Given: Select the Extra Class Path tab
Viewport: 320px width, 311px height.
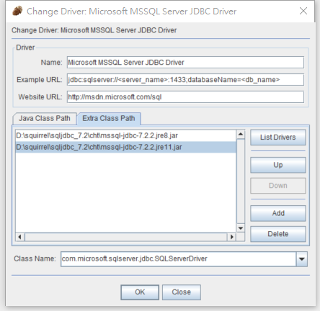Looking at the screenshot, I should [x=109, y=118].
